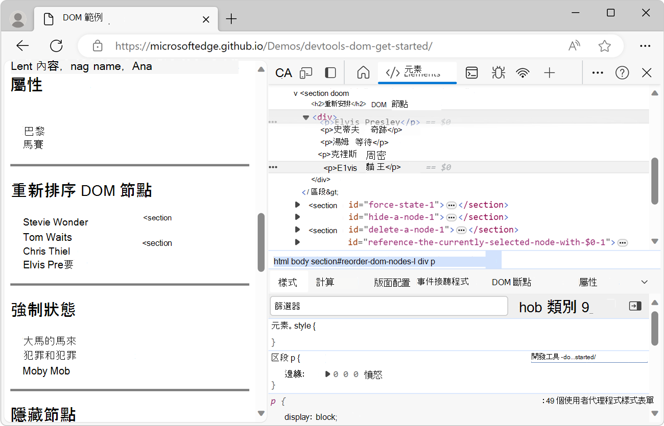Click the DOM tree's vertical scrollbar thumb
Screen dimensions: 664x426
pyautogui.click(x=655, y=181)
